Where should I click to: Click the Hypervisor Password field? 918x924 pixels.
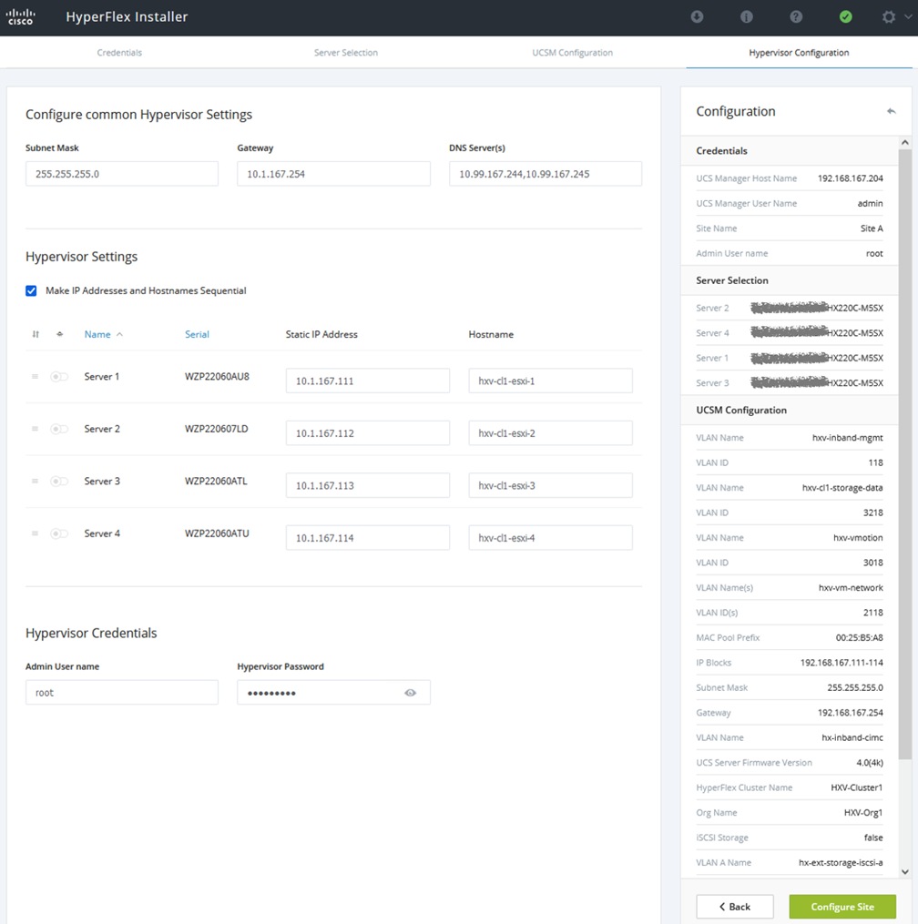click(333, 693)
